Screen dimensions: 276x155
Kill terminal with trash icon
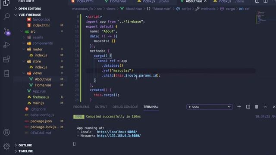tap(257, 107)
